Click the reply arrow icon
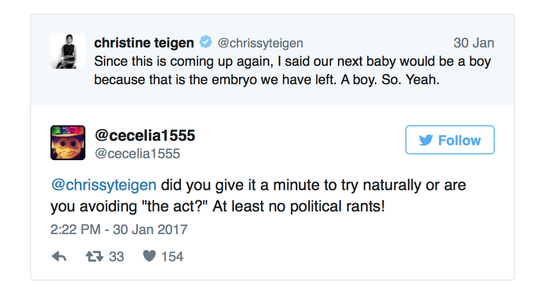550x298 pixels. (x=59, y=257)
